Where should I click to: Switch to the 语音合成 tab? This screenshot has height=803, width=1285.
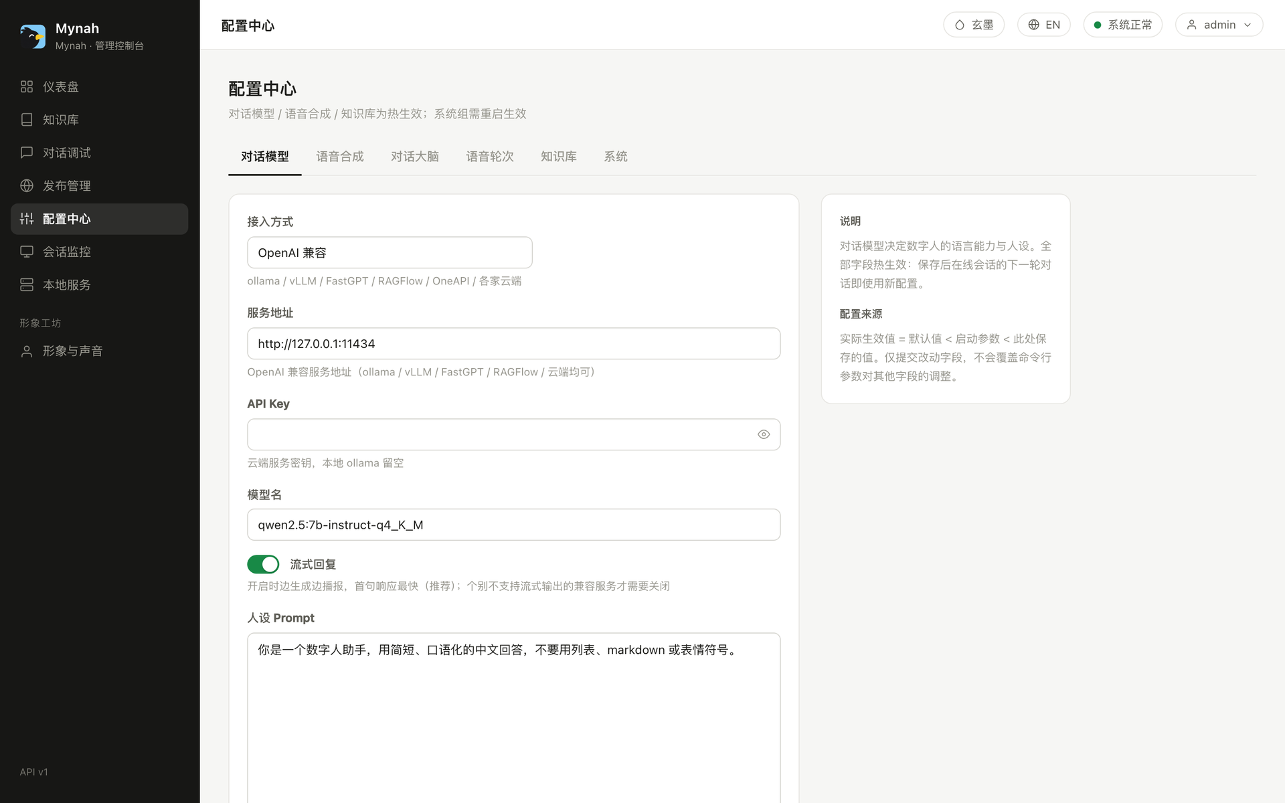340,157
